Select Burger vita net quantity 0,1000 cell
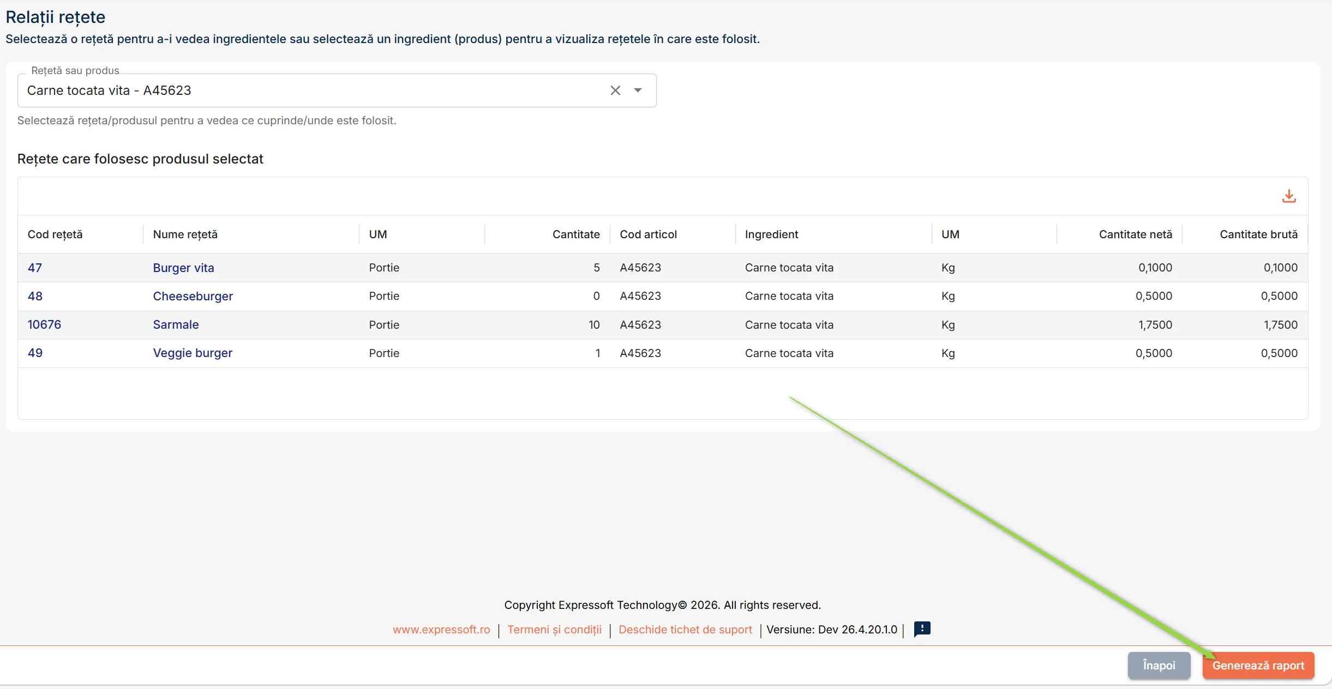This screenshot has width=1332, height=689. [x=1155, y=268]
